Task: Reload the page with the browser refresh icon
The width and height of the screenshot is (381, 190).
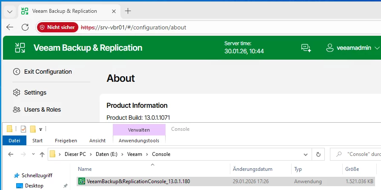Action: tap(25, 27)
